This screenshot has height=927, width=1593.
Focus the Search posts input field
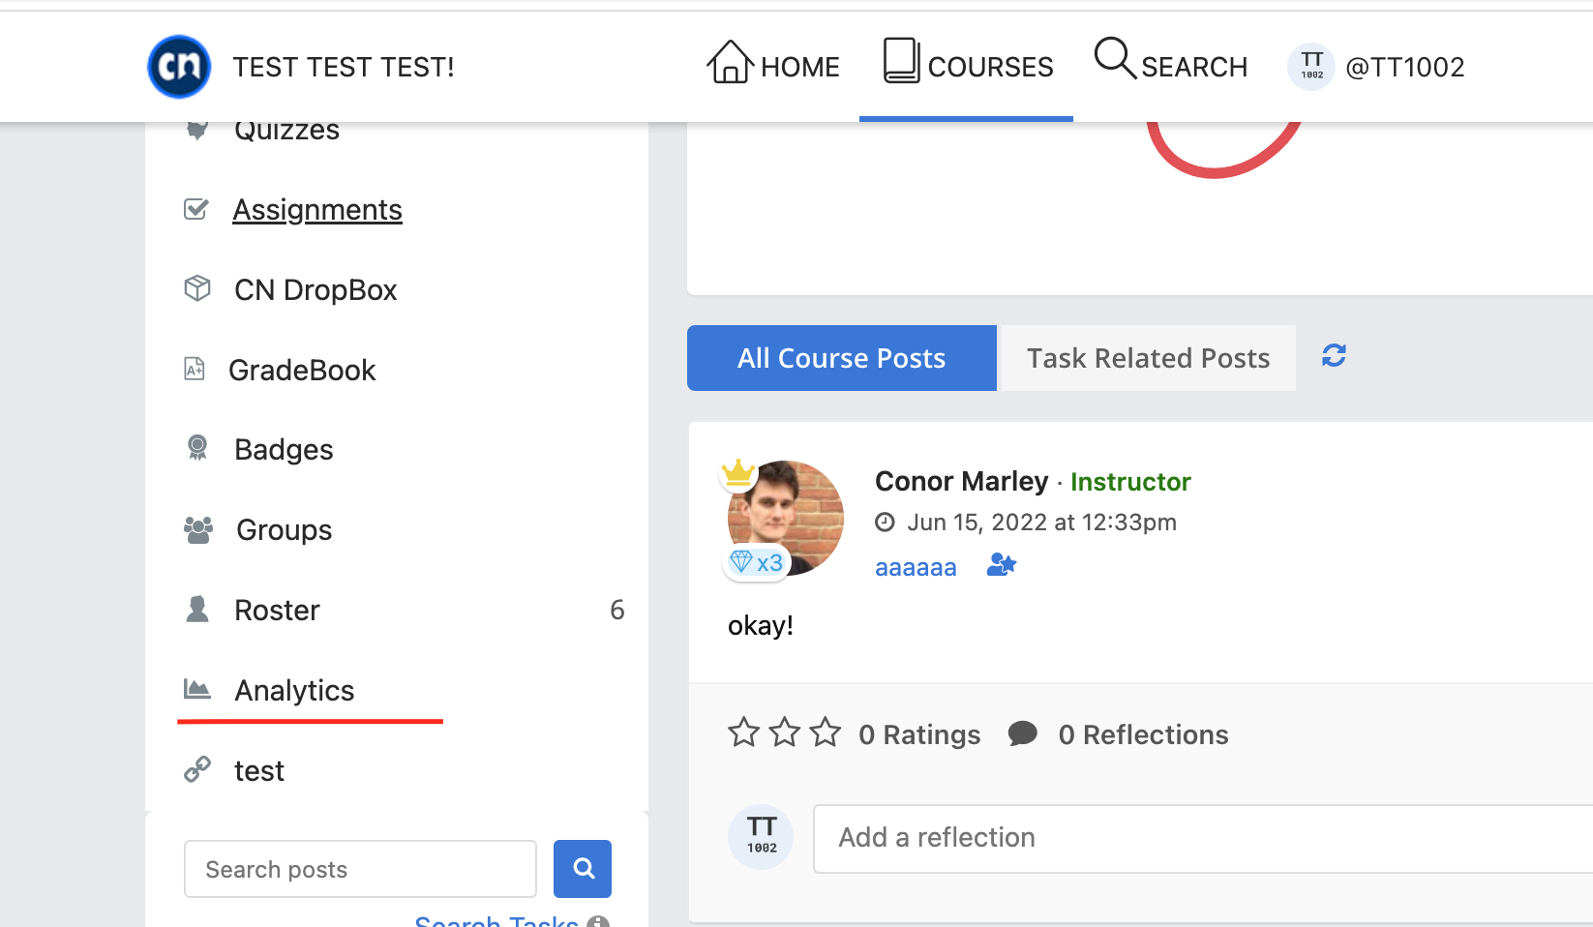pos(360,869)
